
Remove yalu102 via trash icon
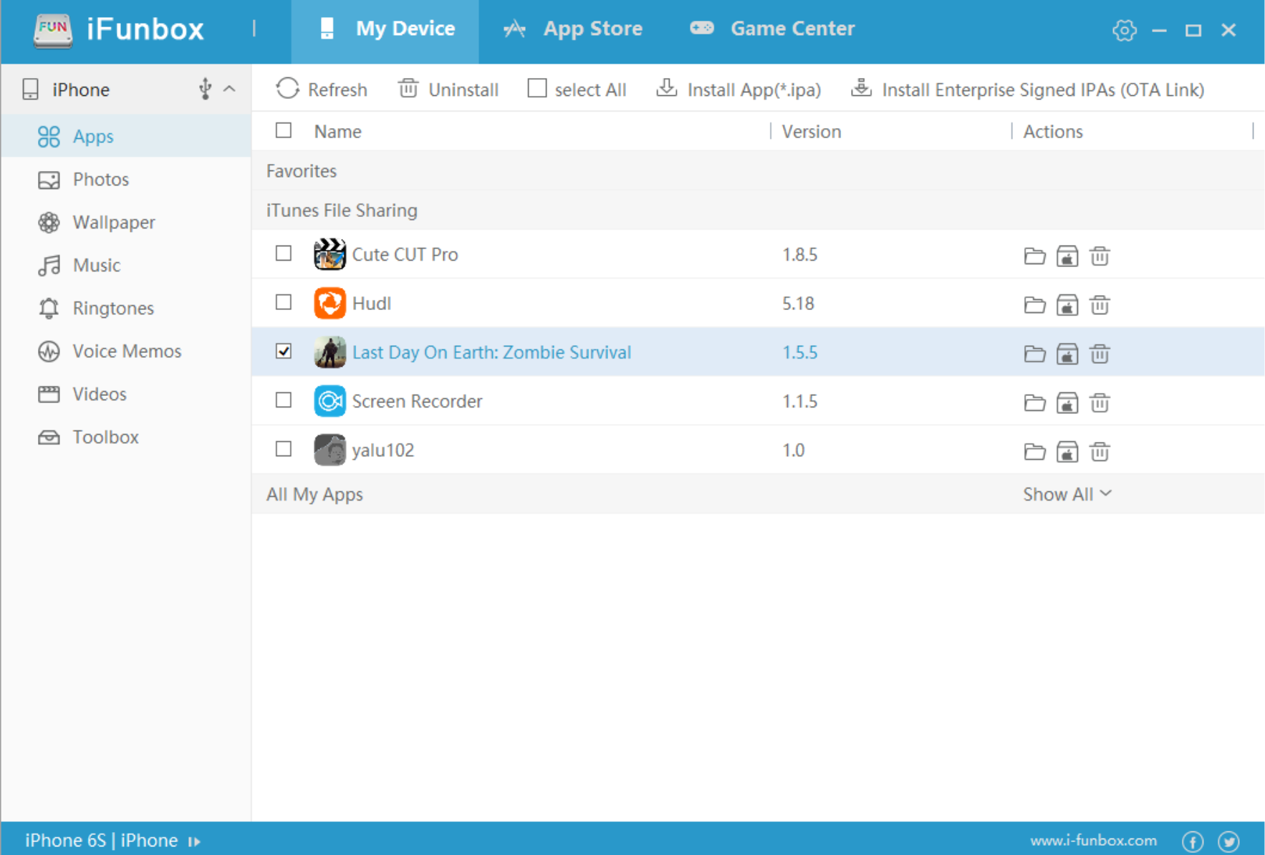click(1100, 452)
